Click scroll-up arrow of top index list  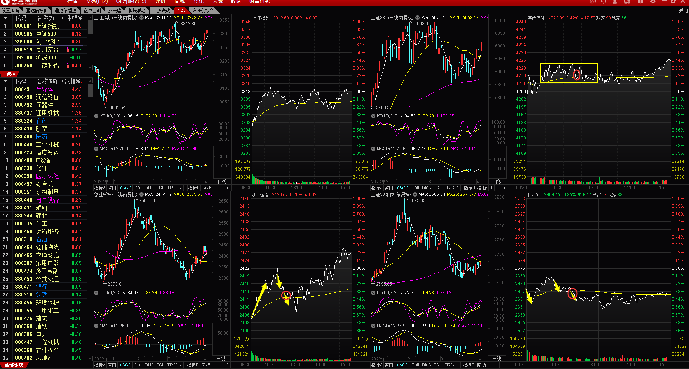click(x=90, y=18)
